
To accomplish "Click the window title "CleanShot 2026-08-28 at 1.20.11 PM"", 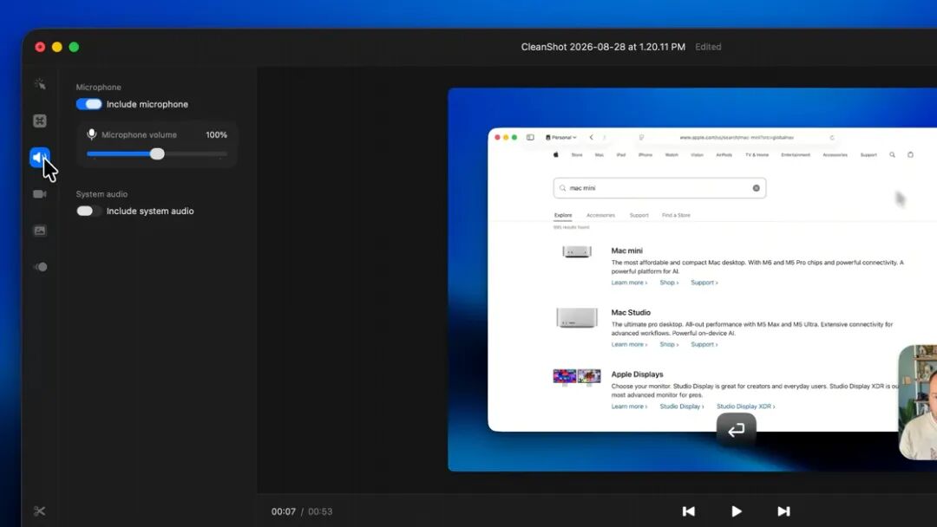I will click(x=603, y=47).
